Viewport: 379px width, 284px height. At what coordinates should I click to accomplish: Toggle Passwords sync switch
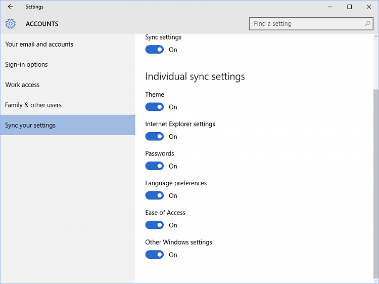155,166
